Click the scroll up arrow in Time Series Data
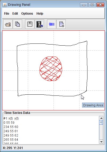This screenshot has width=107, height=152. (101, 118)
